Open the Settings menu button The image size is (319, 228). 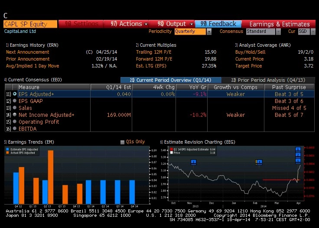(x=81, y=24)
